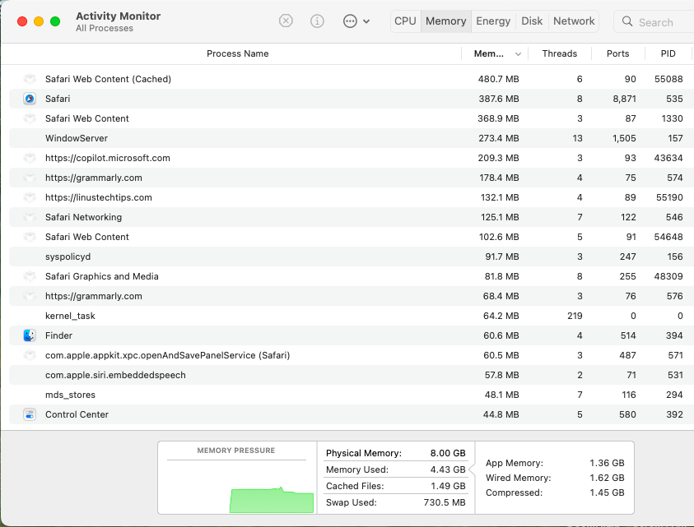Click the stop process icon in toolbar

tap(286, 21)
